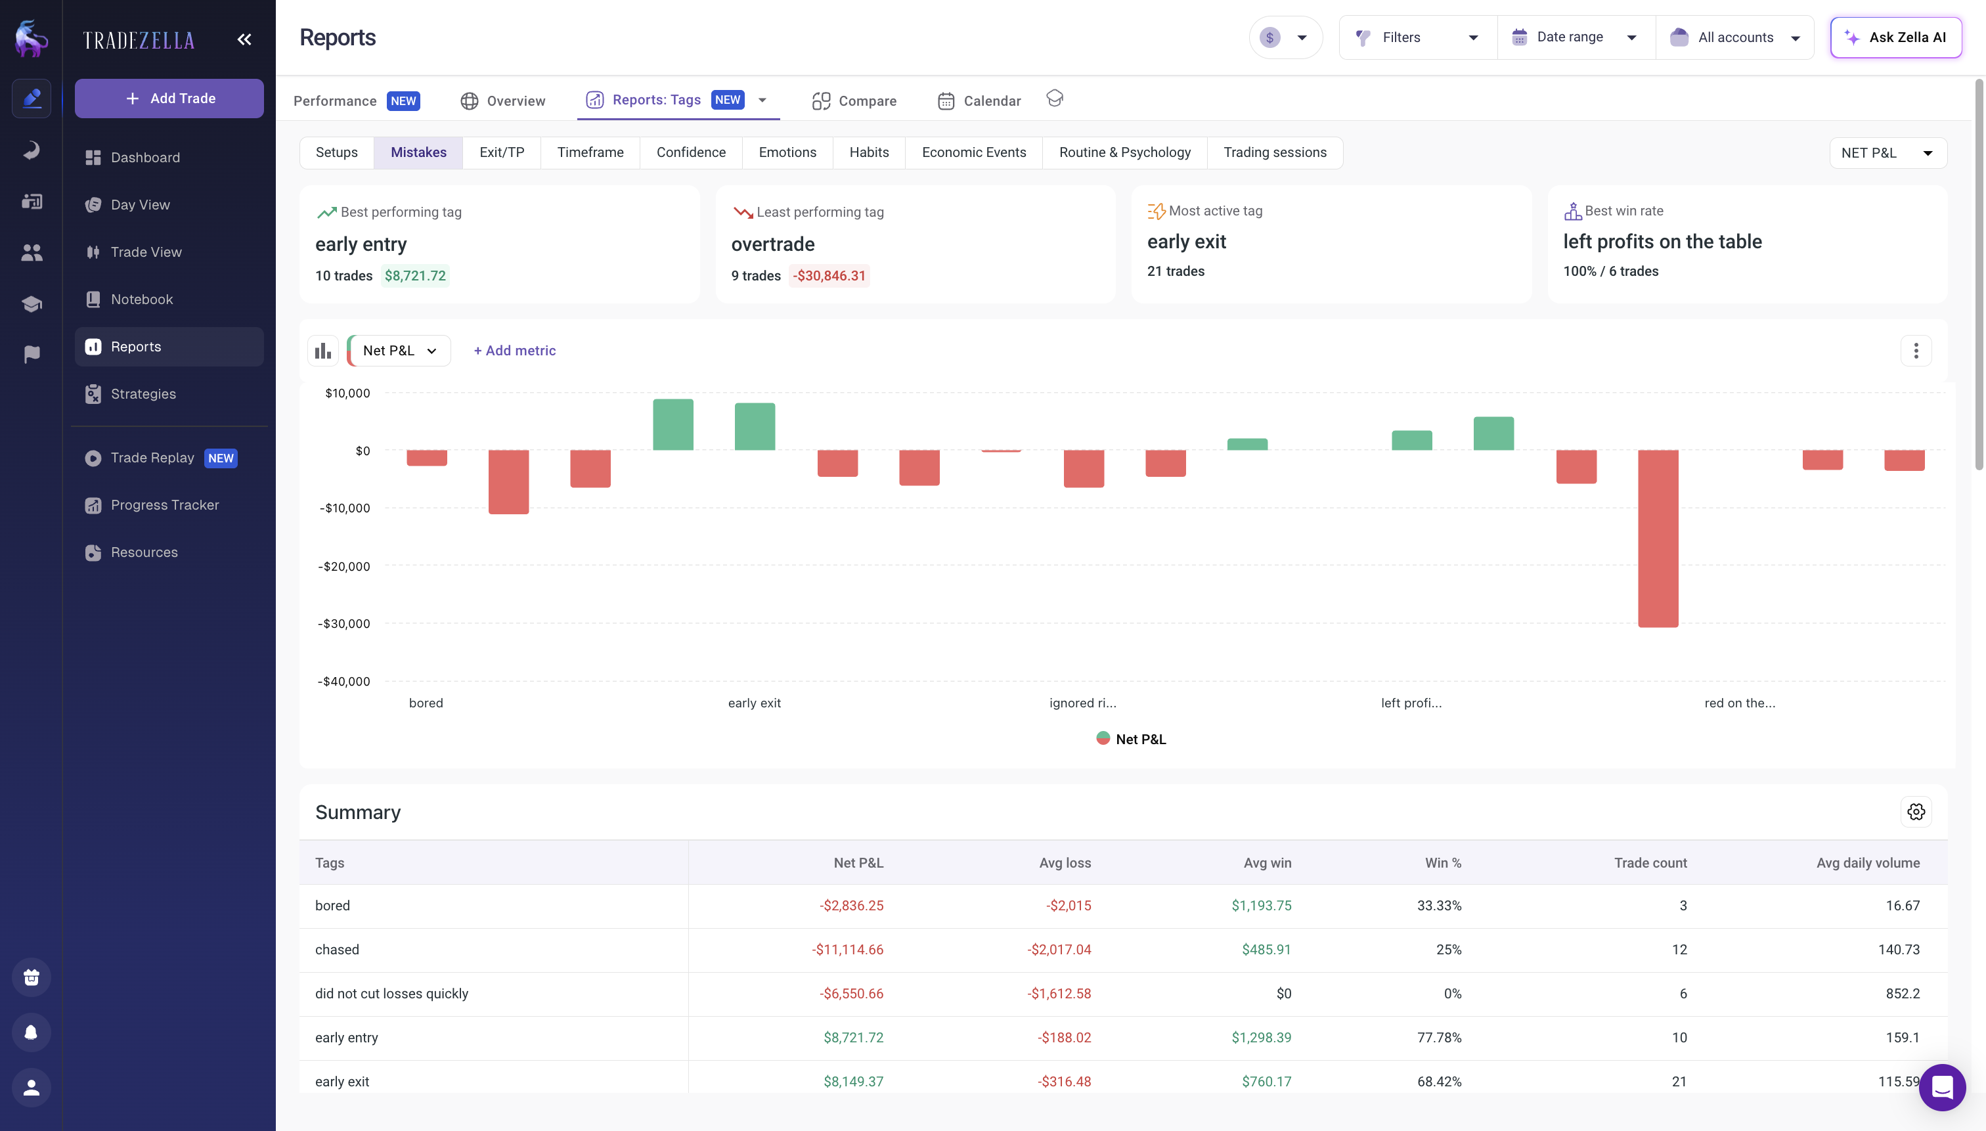This screenshot has width=1986, height=1131.
Task: Click the Ask Zella AI button
Action: point(1895,37)
